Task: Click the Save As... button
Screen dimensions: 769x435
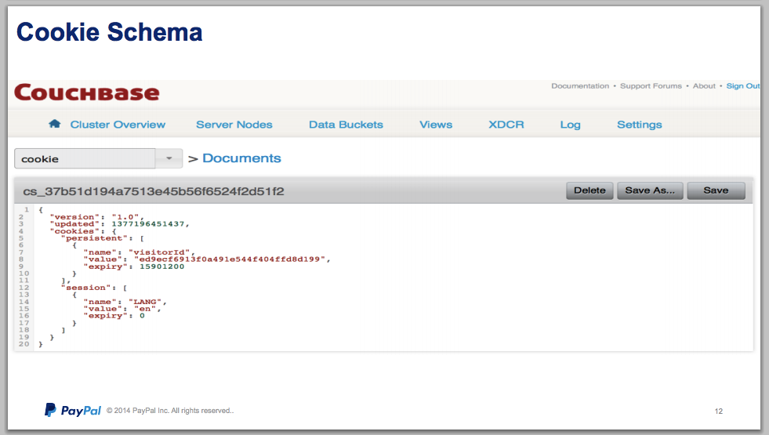Action: click(x=650, y=190)
